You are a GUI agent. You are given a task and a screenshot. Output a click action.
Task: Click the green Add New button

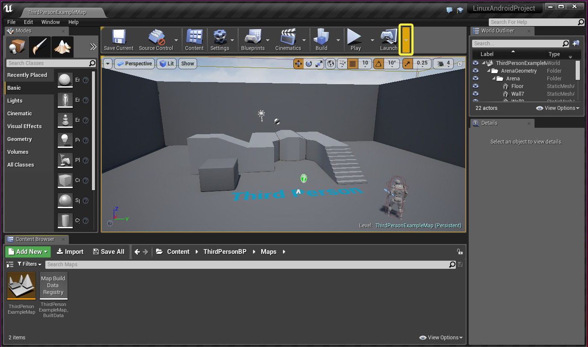pos(28,252)
